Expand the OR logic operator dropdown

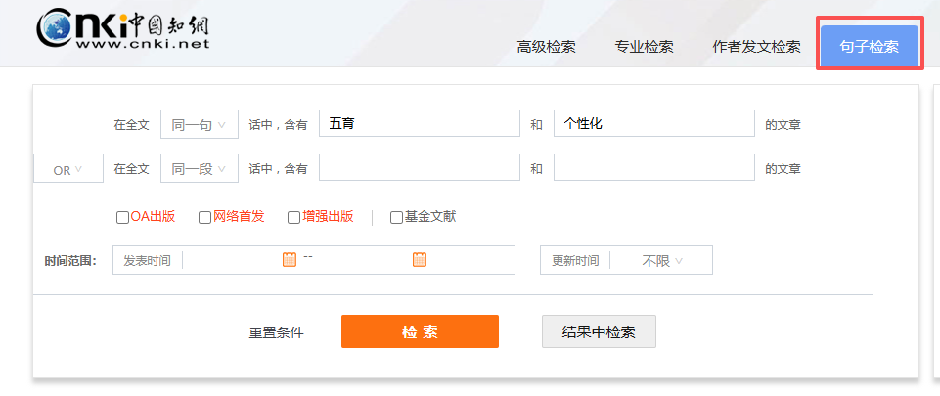pyautogui.click(x=67, y=169)
